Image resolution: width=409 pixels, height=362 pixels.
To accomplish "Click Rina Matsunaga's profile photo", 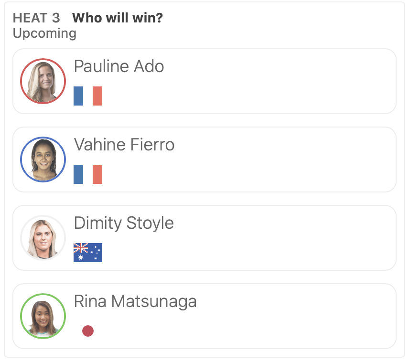I will click(x=43, y=316).
